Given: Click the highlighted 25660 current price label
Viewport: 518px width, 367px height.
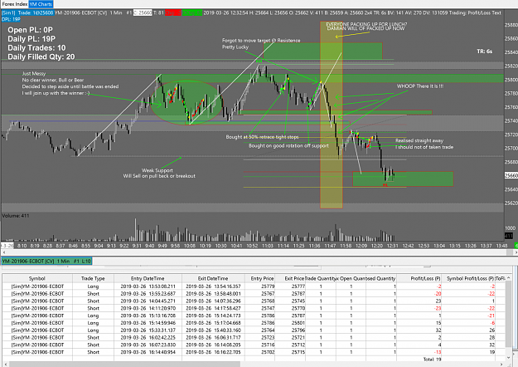Looking at the screenshot, I should (x=511, y=175).
